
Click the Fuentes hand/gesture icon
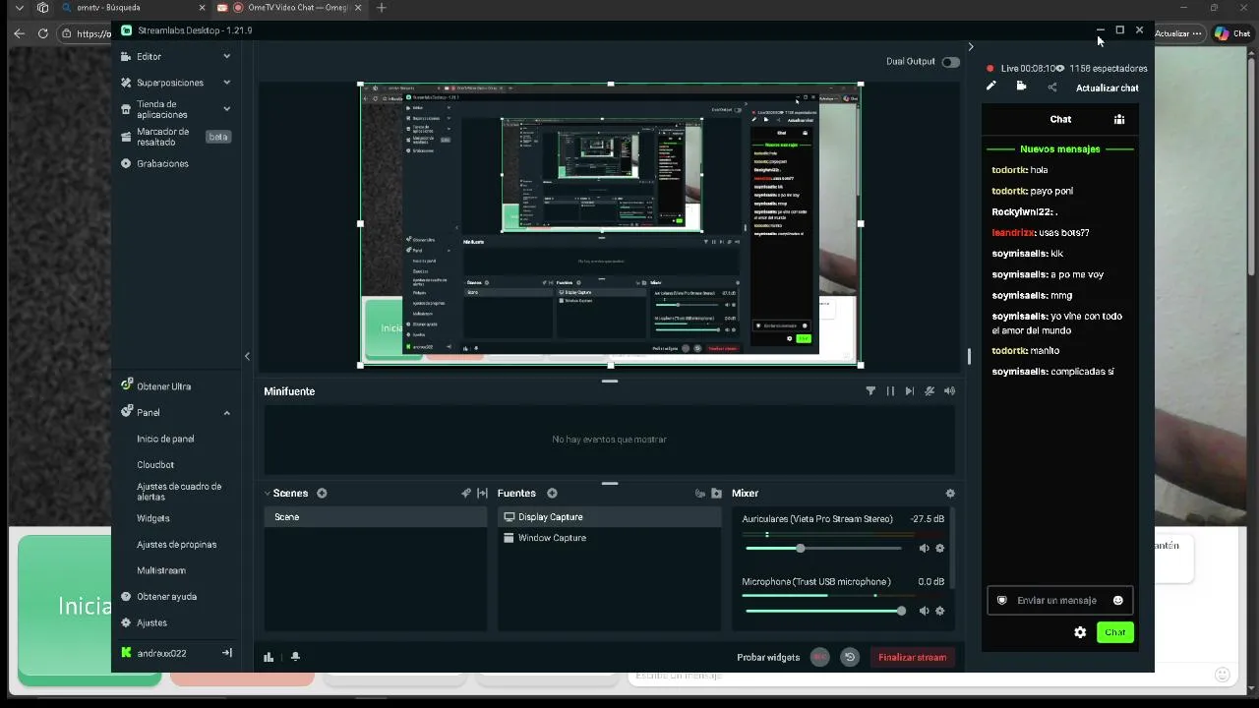pyautogui.click(x=700, y=494)
